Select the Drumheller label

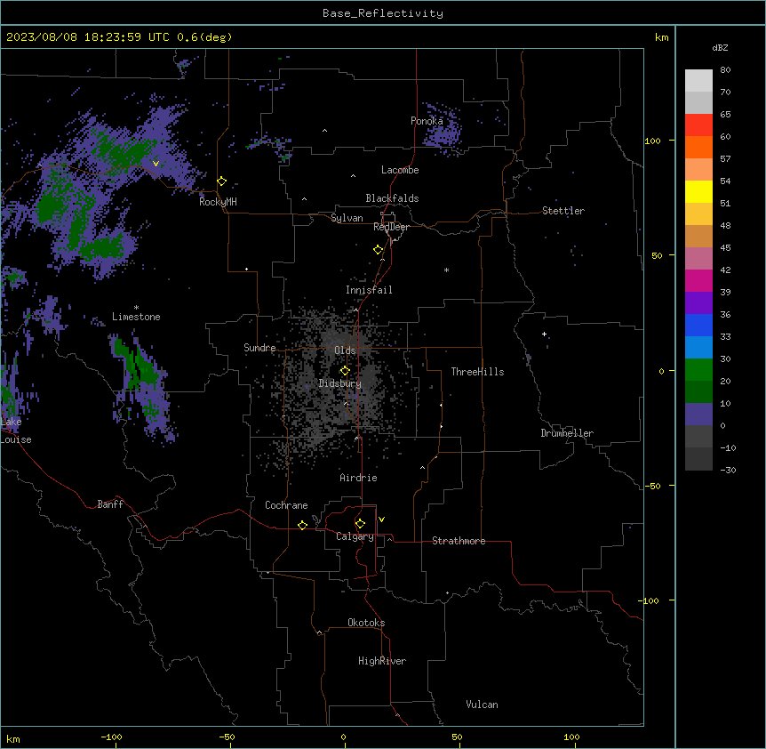click(567, 433)
